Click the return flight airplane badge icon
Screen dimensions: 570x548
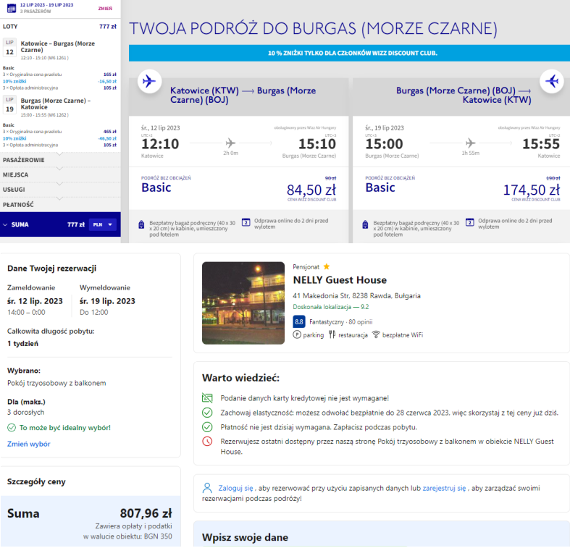552,81
